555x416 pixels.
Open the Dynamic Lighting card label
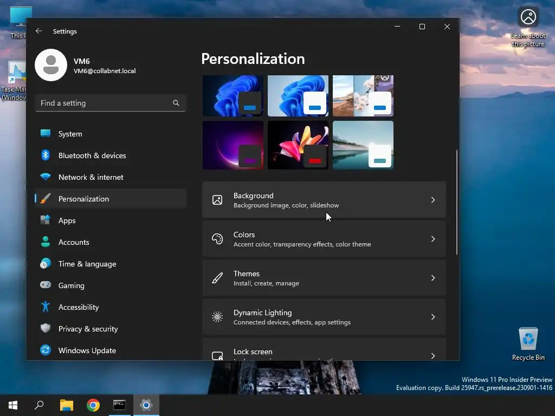coord(263,313)
